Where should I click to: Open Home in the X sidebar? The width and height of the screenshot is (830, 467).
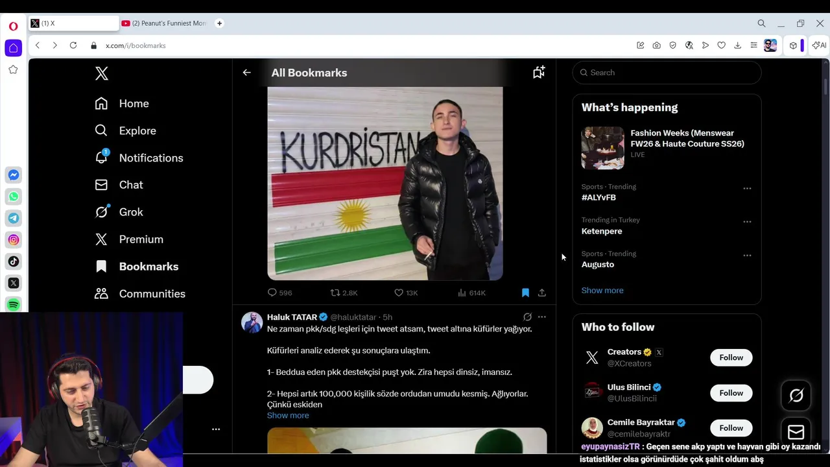[x=122, y=104]
